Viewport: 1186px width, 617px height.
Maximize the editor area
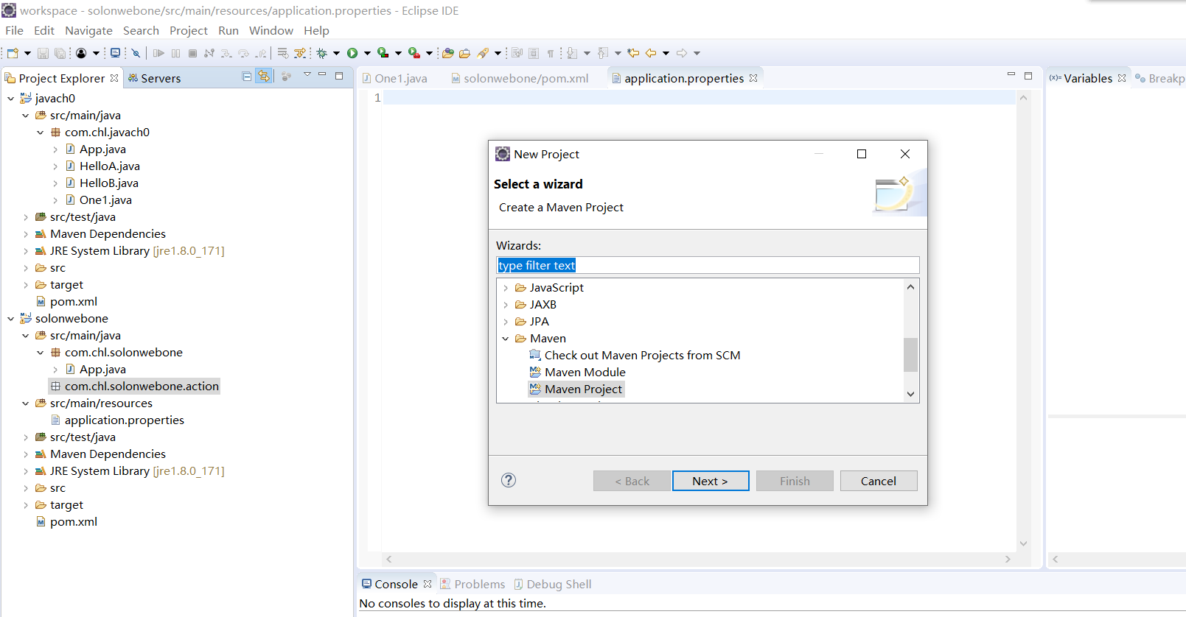click(1028, 75)
